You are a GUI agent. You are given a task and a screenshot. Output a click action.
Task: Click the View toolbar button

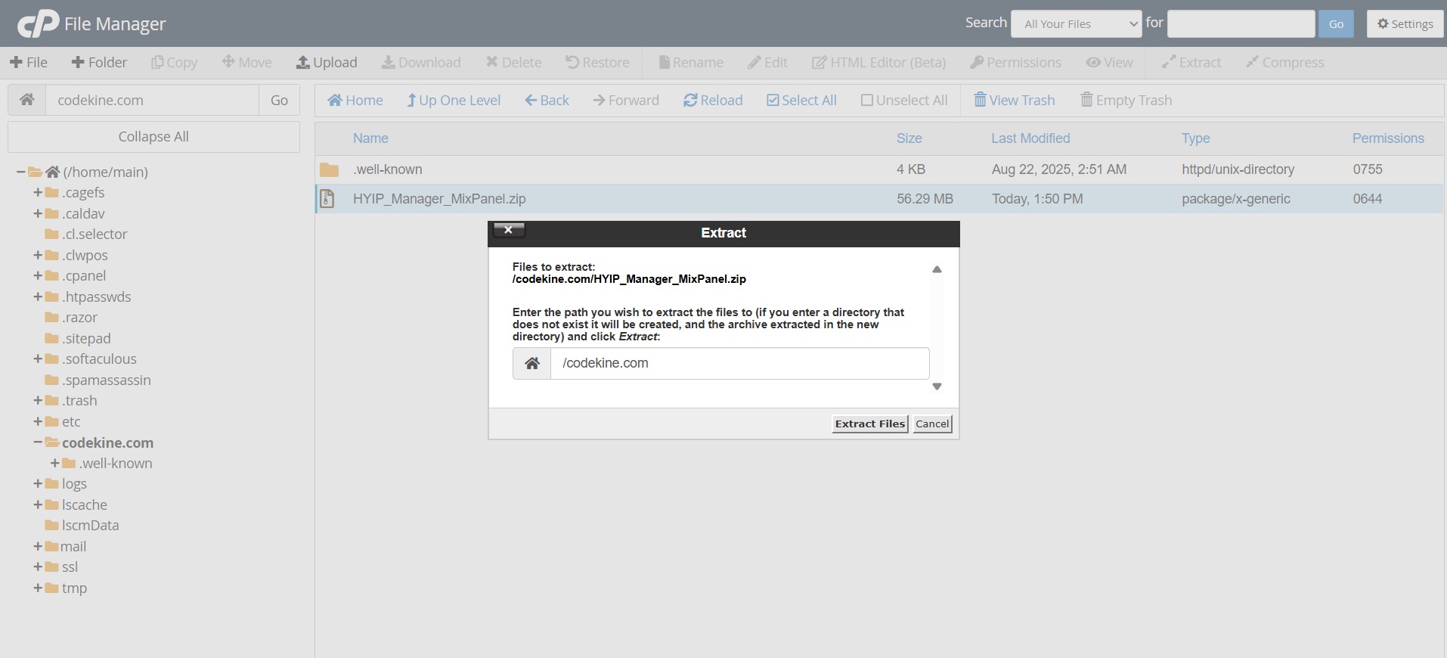click(x=1109, y=62)
